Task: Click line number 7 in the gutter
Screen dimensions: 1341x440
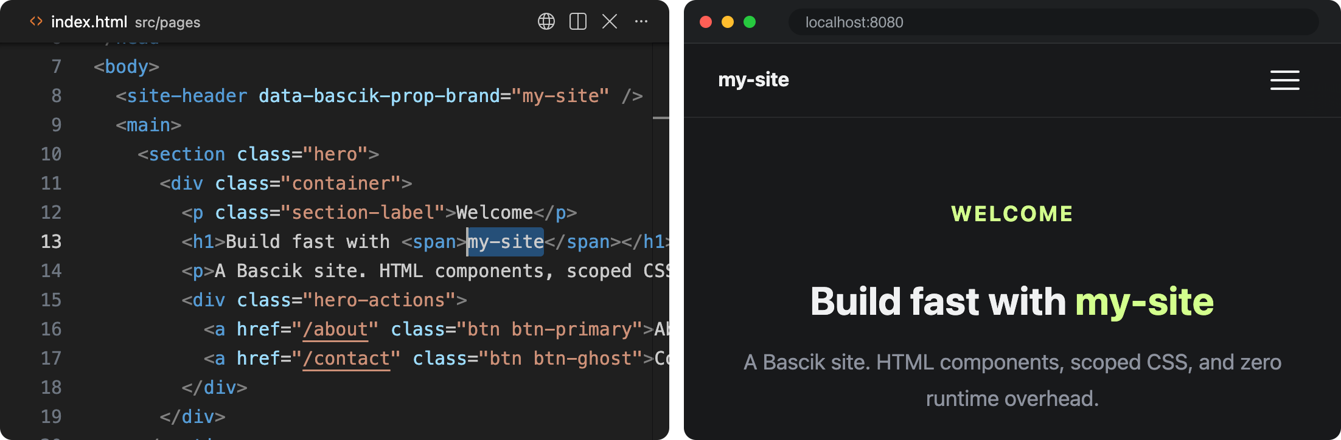Action: point(57,67)
